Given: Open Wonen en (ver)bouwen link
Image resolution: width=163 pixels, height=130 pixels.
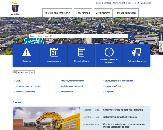Looking at the screenshot, I should [x=26, y=92].
